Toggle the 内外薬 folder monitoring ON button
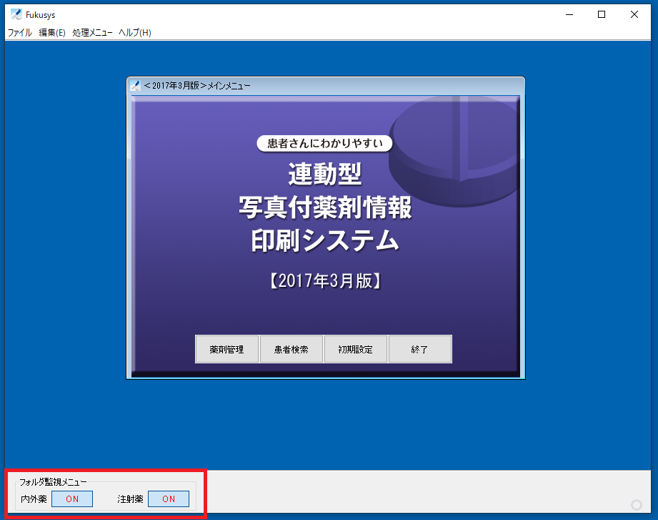The width and height of the screenshot is (658, 520). coord(72,499)
